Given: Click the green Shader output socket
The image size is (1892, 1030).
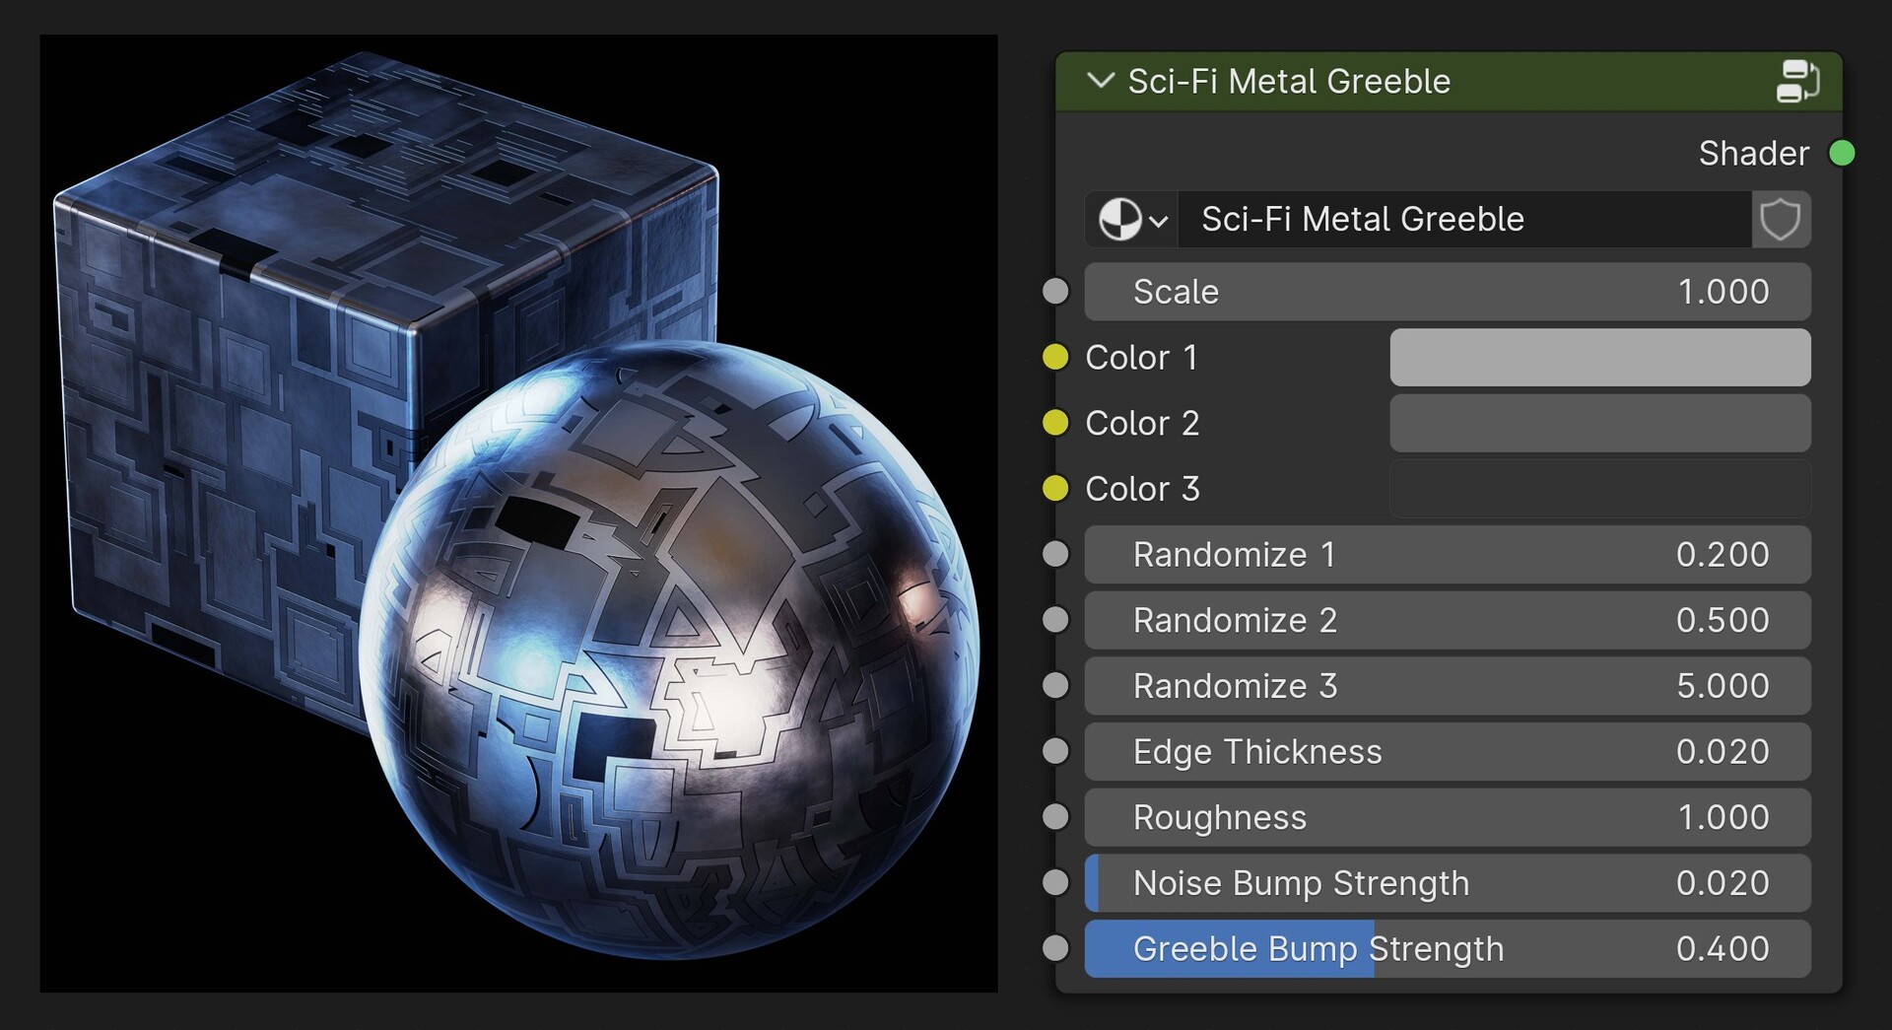Looking at the screenshot, I should pos(1842,153).
